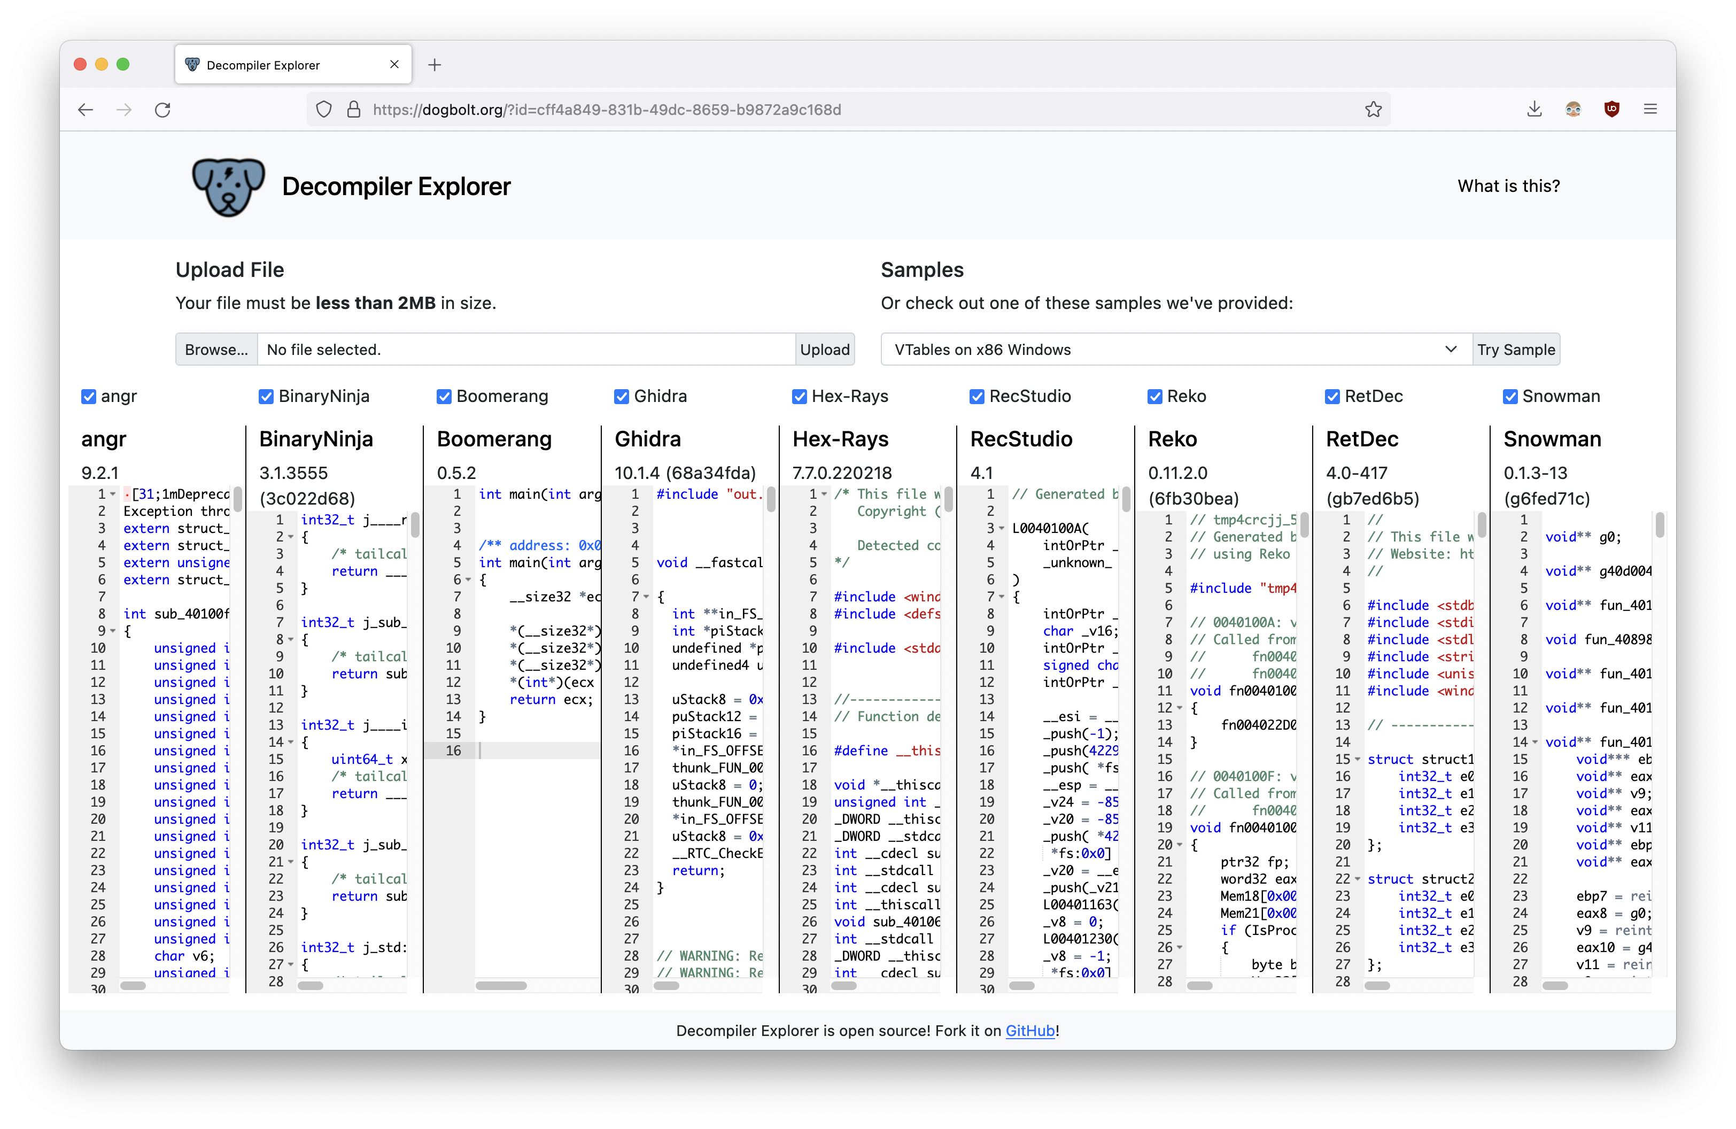Toggle the RetDec checkbox
The width and height of the screenshot is (1736, 1129).
coord(1332,396)
